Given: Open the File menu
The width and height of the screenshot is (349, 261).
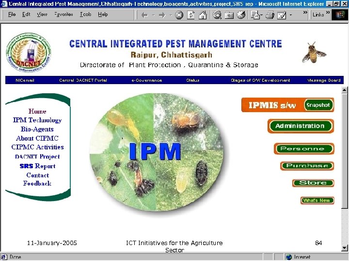Looking at the screenshot, I should pyautogui.click(x=12, y=14).
